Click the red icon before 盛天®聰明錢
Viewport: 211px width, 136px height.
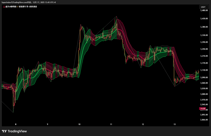tap(4, 7)
